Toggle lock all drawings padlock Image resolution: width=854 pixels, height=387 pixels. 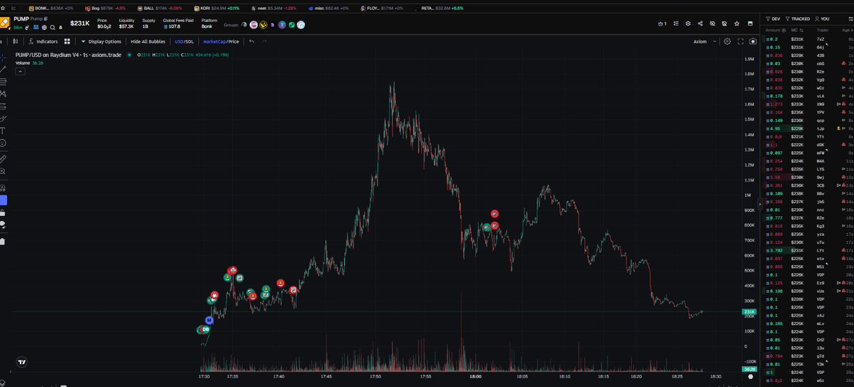3,212
